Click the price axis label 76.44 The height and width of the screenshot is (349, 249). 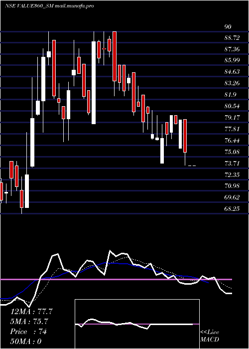pyautogui.click(x=232, y=141)
